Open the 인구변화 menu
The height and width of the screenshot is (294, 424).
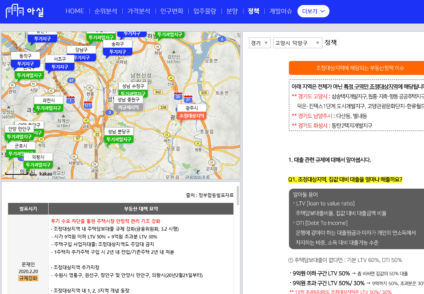[172, 11]
